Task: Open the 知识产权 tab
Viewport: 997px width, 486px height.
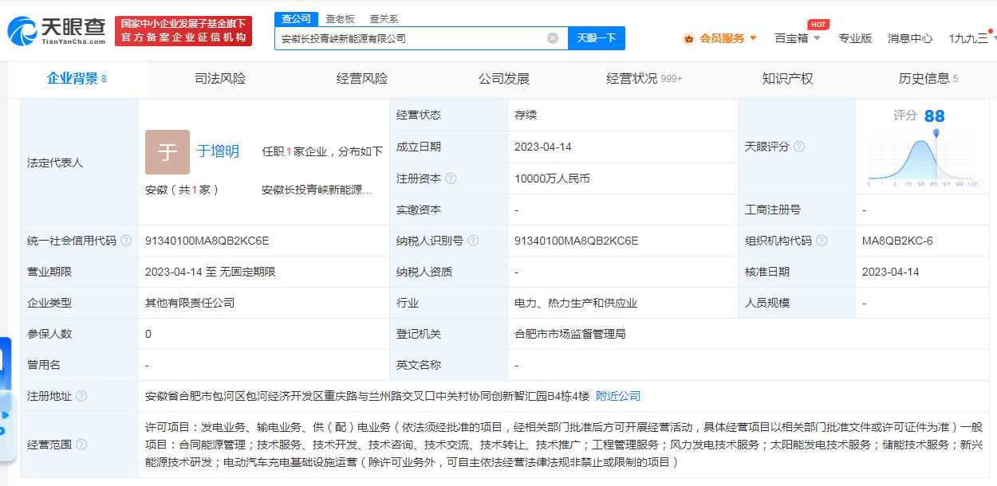Action: tap(788, 79)
